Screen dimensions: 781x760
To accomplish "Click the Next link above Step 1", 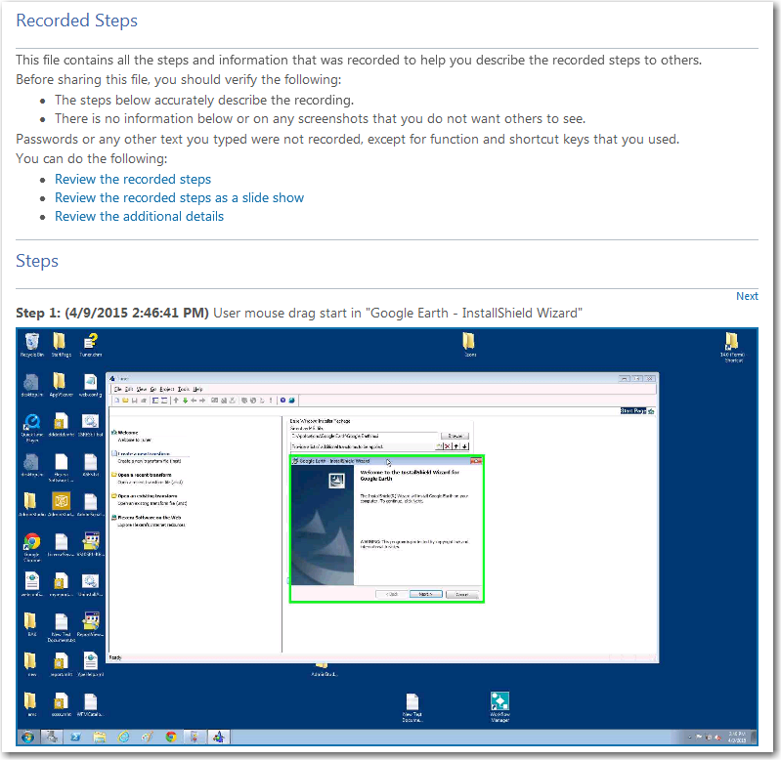I will (x=747, y=296).
